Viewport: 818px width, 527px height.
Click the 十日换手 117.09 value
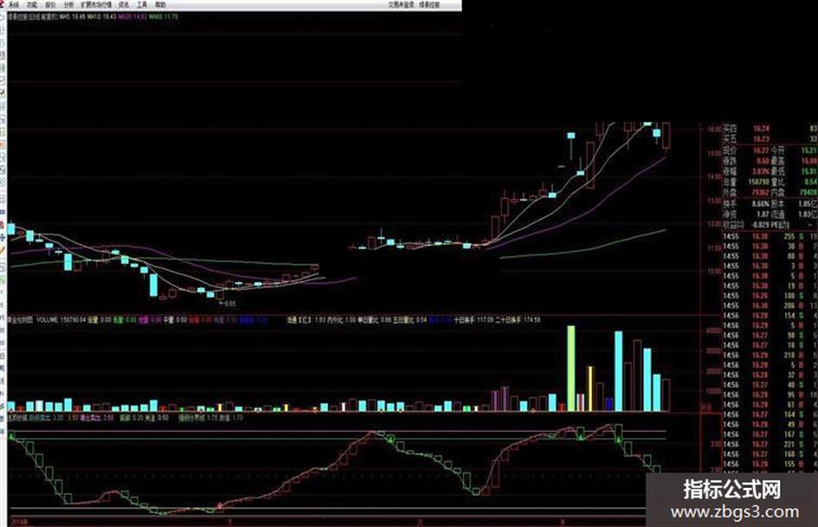[x=473, y=319]
